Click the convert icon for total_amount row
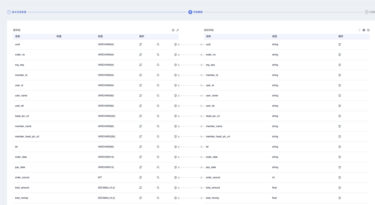375x205 pixels. pos(141,188)
